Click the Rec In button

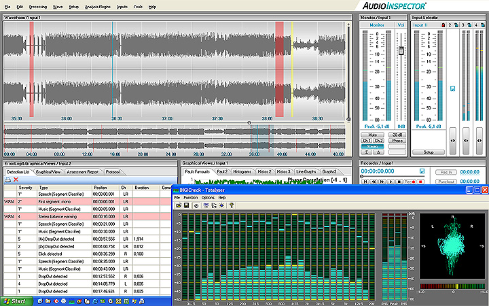tap(446, 172)
